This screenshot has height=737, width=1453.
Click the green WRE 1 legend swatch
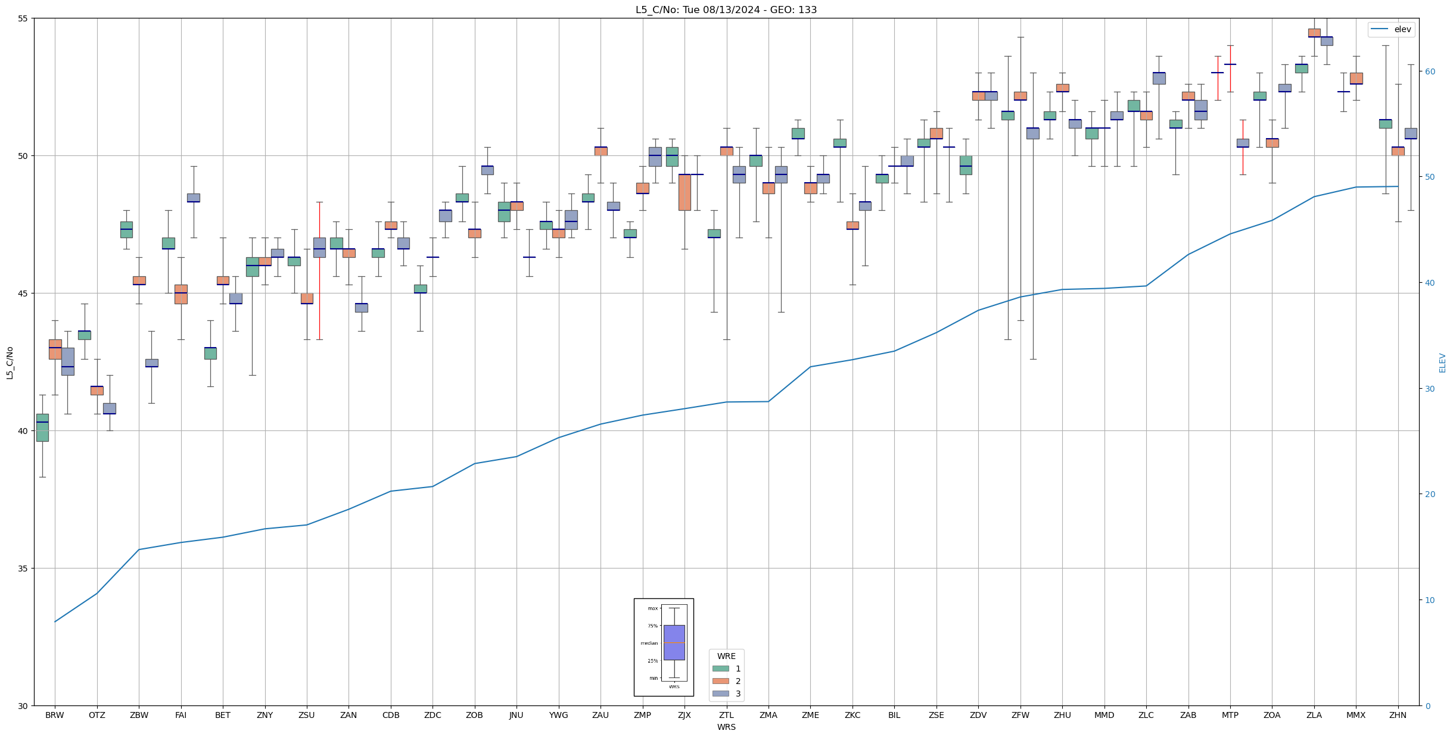pyautogui.click(x=720, y=669)
